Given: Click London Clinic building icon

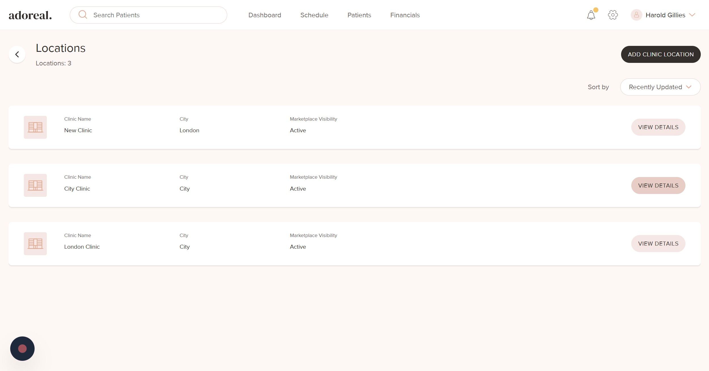Looking at the screenshot, I should (35, 244).
